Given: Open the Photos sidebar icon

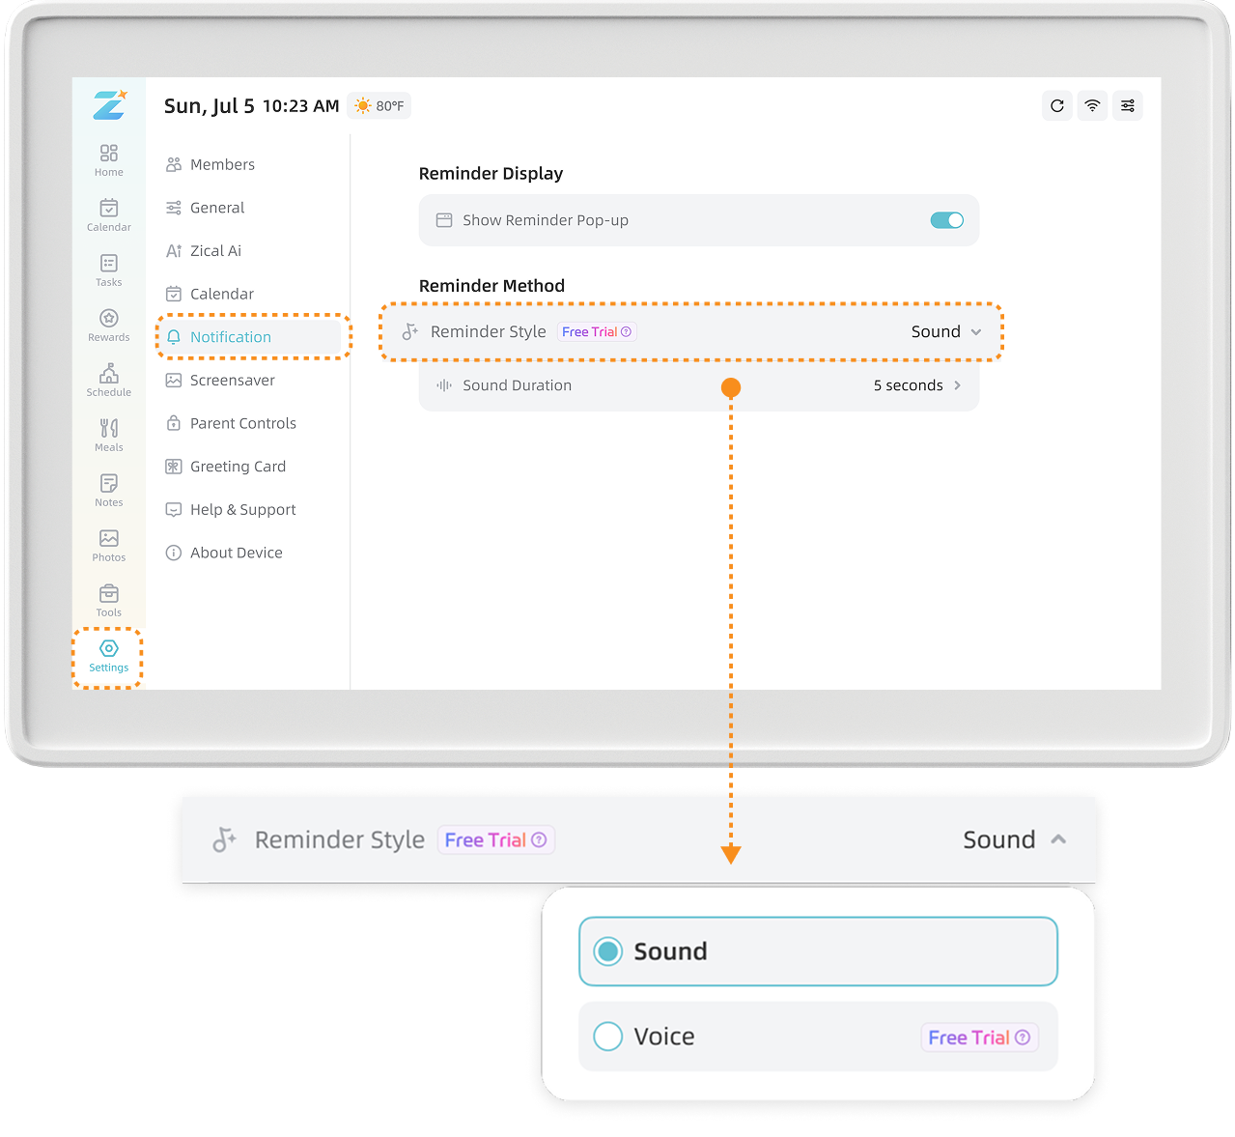Looking at the screenshot, I should [x=109, y=545].
